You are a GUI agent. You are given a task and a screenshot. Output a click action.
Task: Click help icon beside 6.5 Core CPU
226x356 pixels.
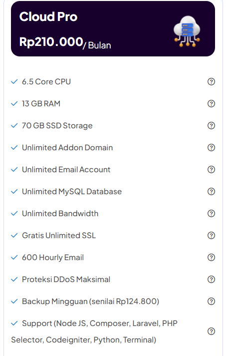point(211,82)
